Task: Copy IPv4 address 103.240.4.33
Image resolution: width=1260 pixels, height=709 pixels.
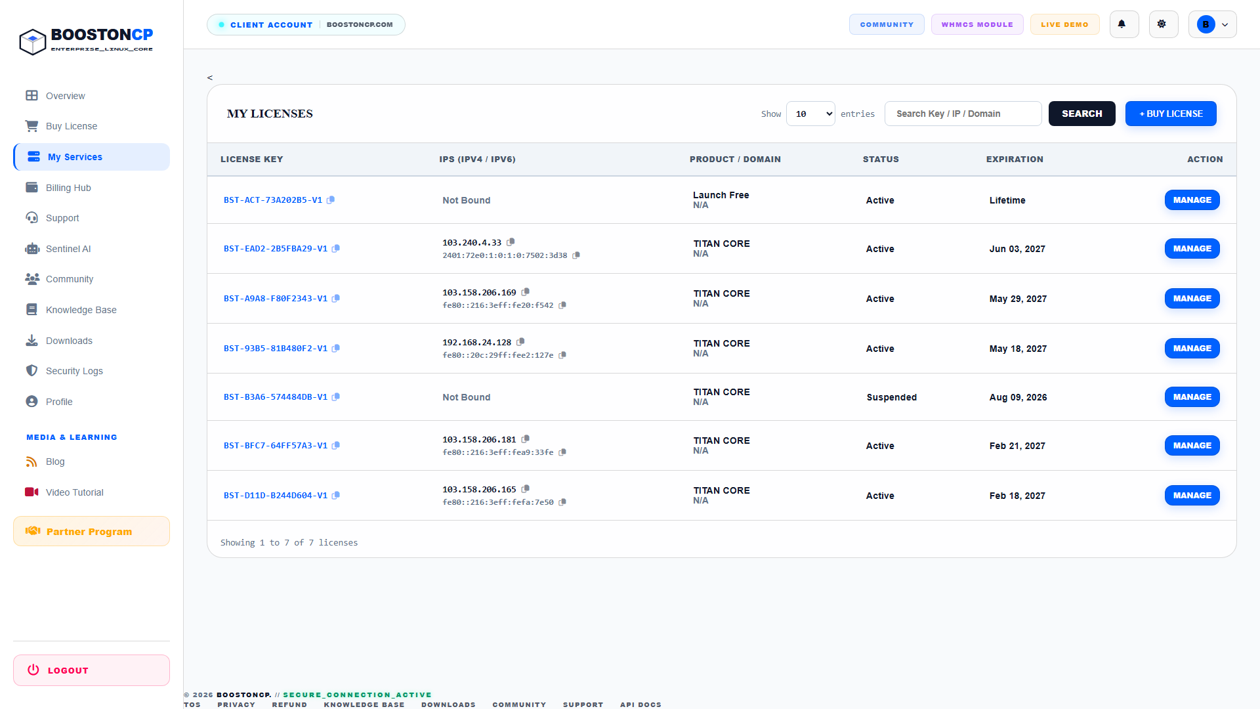Action: tap(511, 242)
